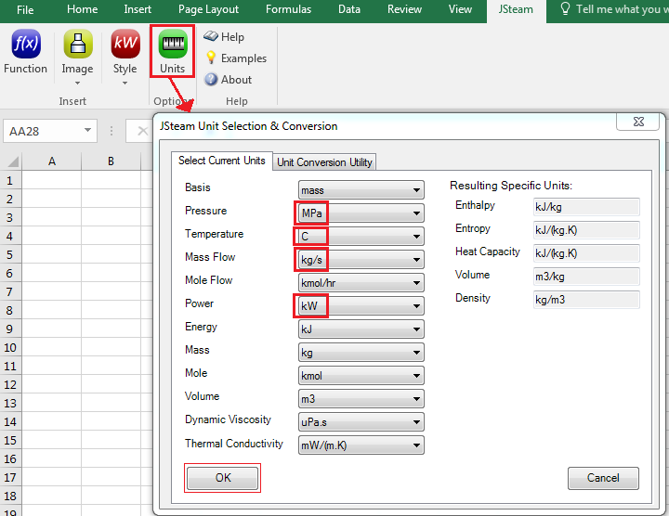Open the Mass Flow units dropdown
Viewport: 669px width, 516px height.
pos(361,260)
